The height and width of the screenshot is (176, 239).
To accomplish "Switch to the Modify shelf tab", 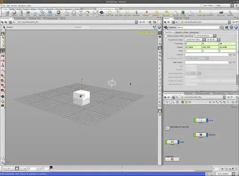I will (12, 9).
